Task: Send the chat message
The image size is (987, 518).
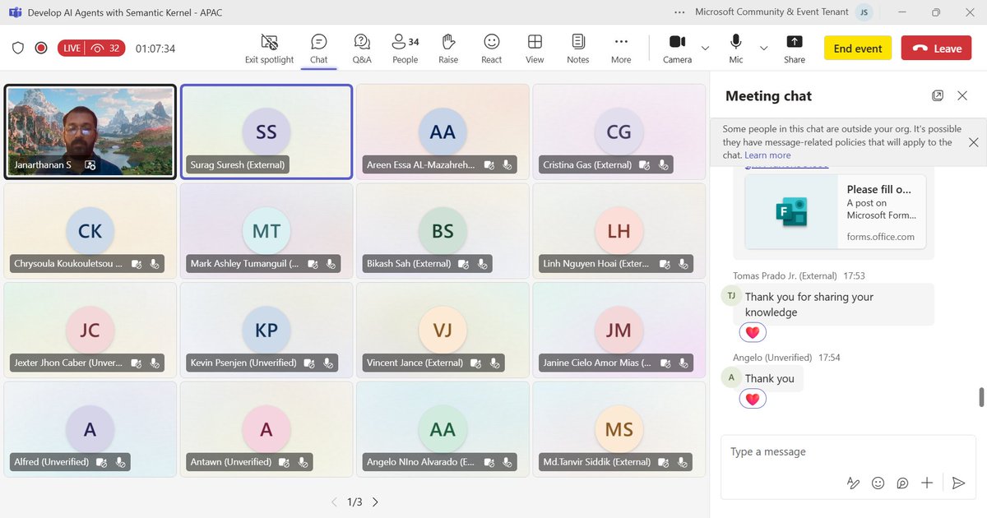Action: [958, 483]
